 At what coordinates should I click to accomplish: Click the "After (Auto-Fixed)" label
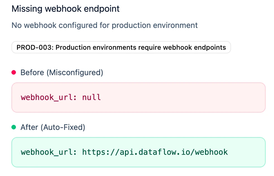coord(53,127)
